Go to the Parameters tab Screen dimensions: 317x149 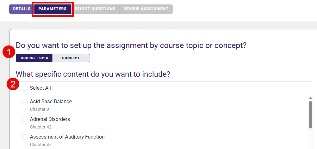[53, 9]
